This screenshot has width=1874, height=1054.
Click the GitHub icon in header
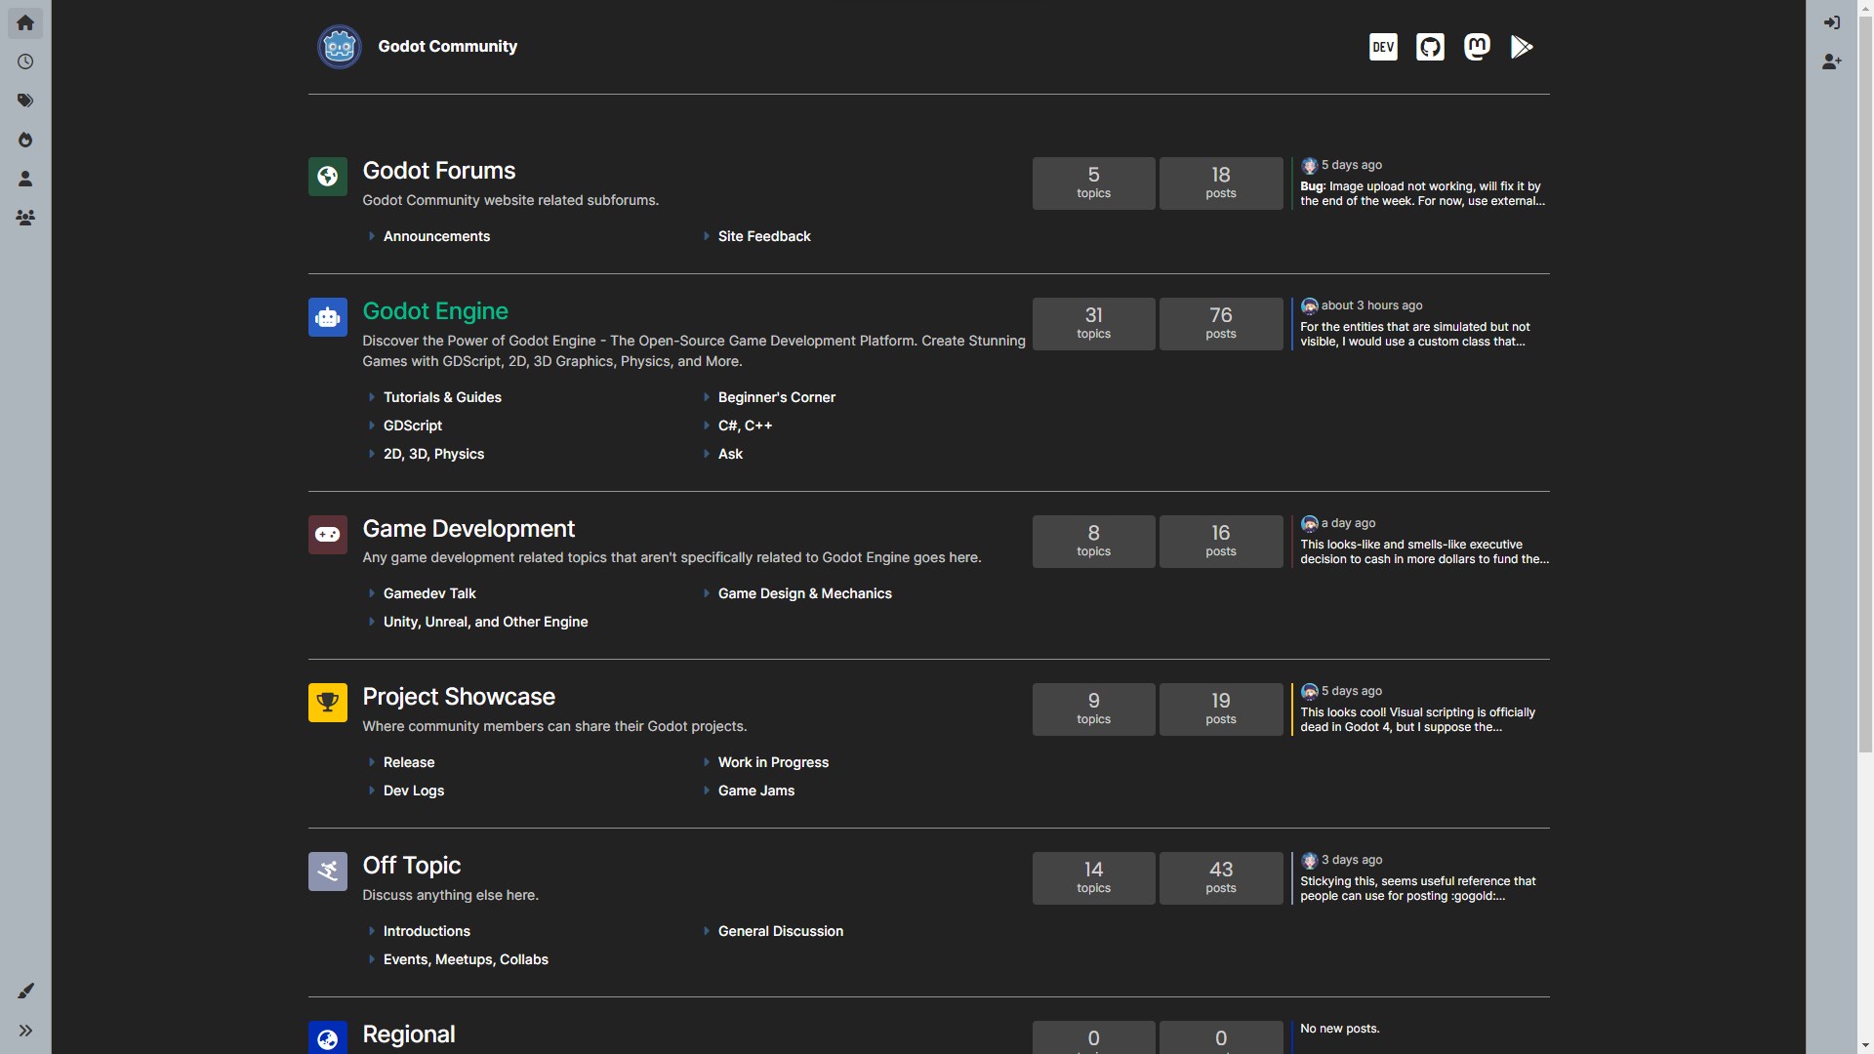pyautogui.click(x=1430, y=47)
